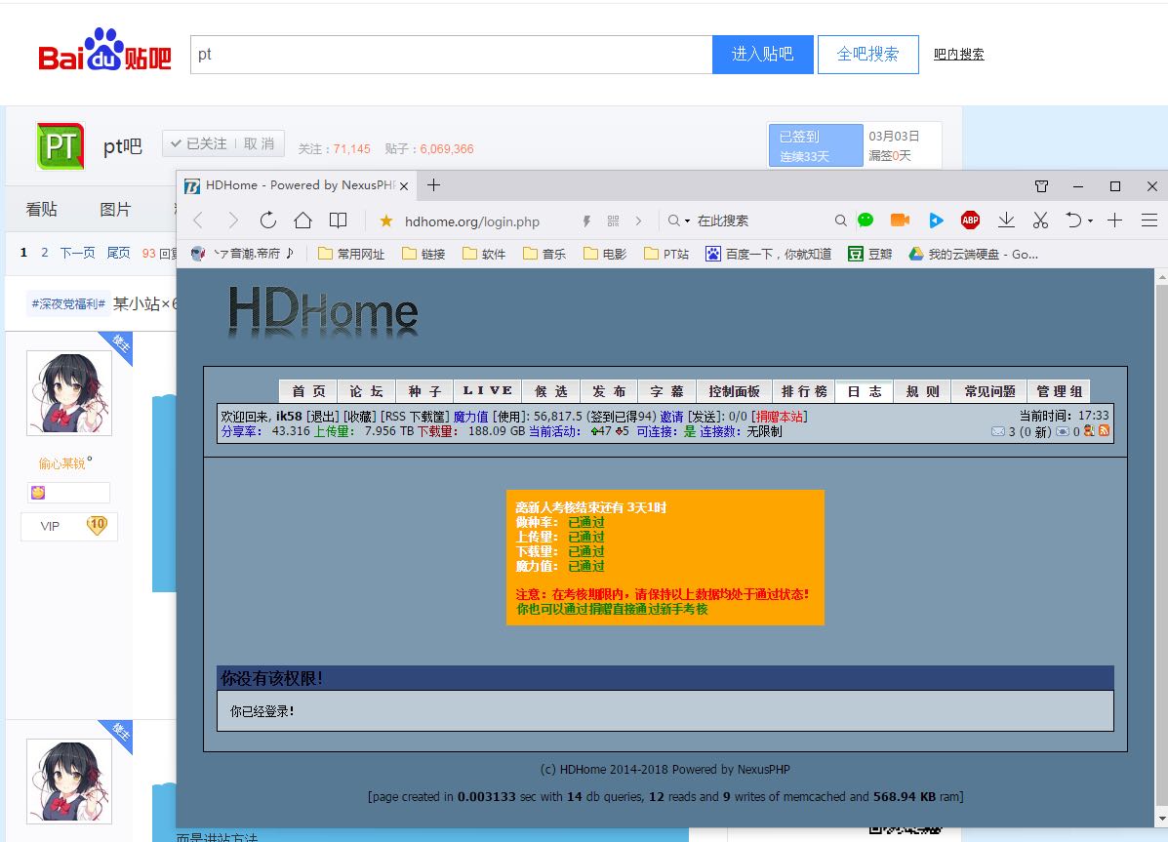Image resolution: width=1168 pixels, height=842 pixels.
Task: Open the 日志 menu on HDHome
Action: (865, 391)
